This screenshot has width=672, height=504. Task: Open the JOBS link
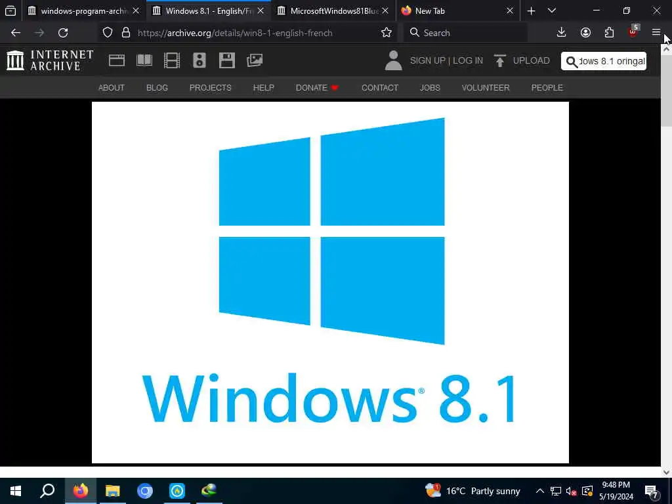(430, 87)
